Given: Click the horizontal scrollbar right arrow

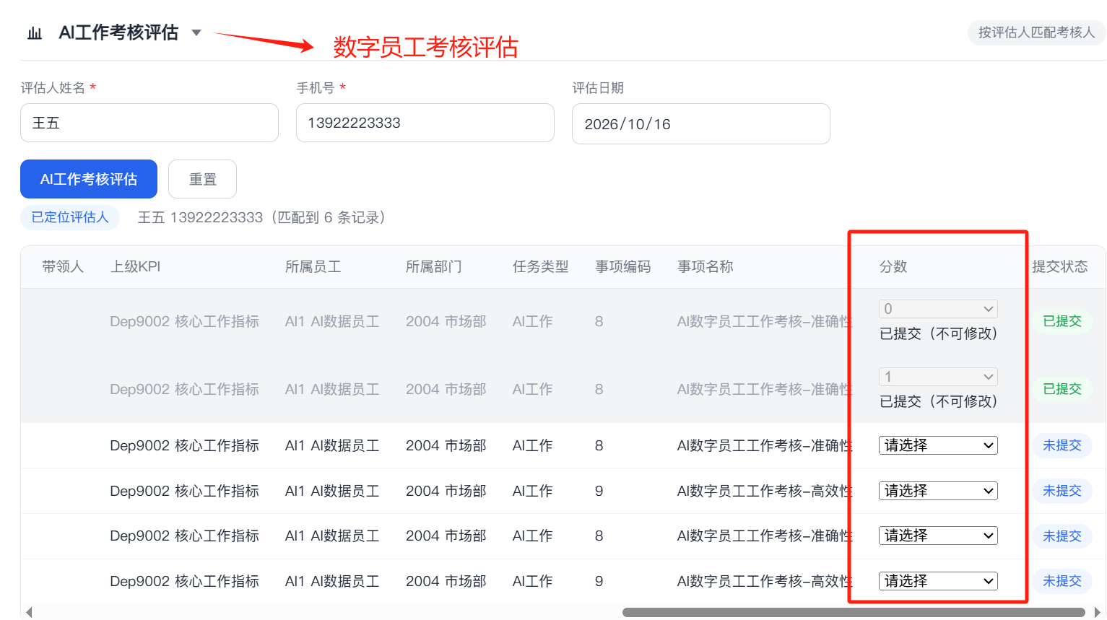Looking at the screenshot, I should [1098, 612].
